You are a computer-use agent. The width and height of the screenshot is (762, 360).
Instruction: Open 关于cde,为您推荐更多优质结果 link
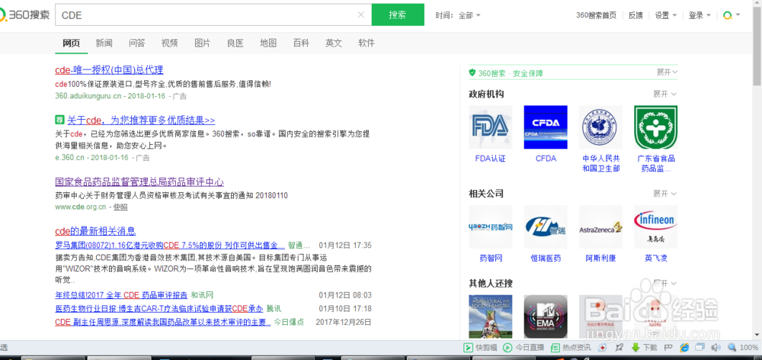point(141,121)
